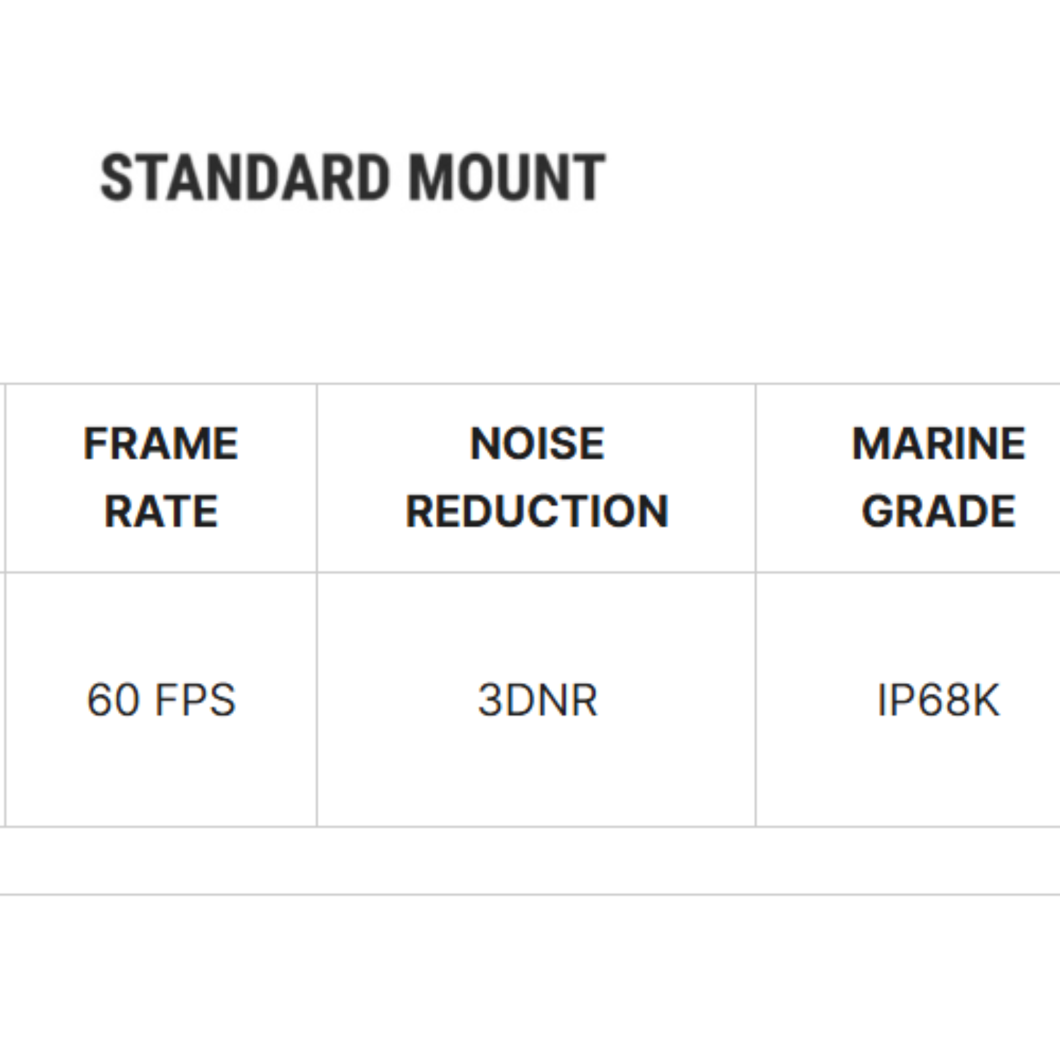Click the STANDARD MOUNT heading
1060x1060 pixels.
pyautogui.click(x=352, y=178)
